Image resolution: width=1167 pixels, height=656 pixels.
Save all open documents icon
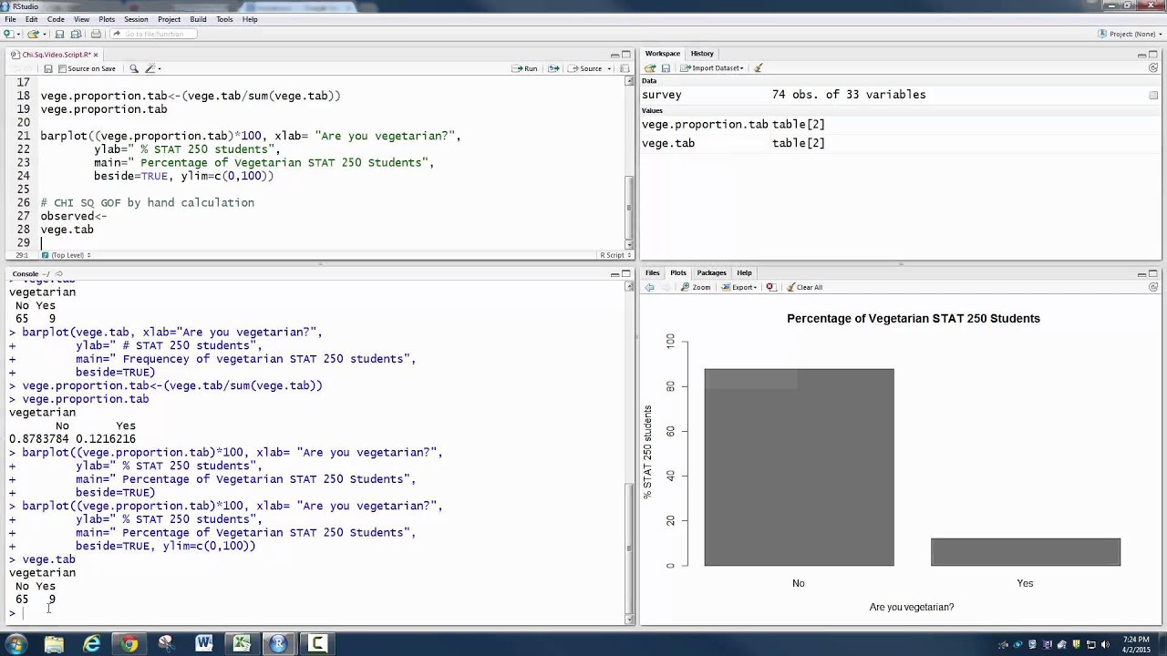76,34
